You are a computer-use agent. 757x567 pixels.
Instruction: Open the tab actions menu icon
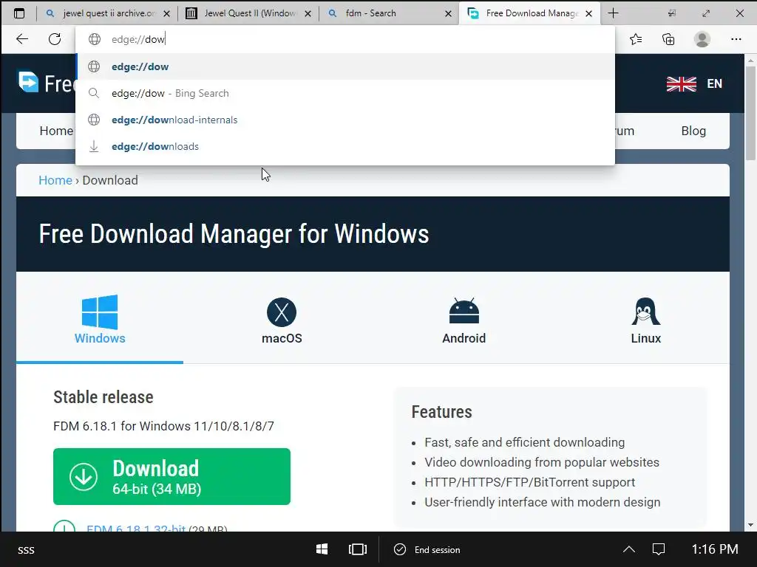point(18,13)
